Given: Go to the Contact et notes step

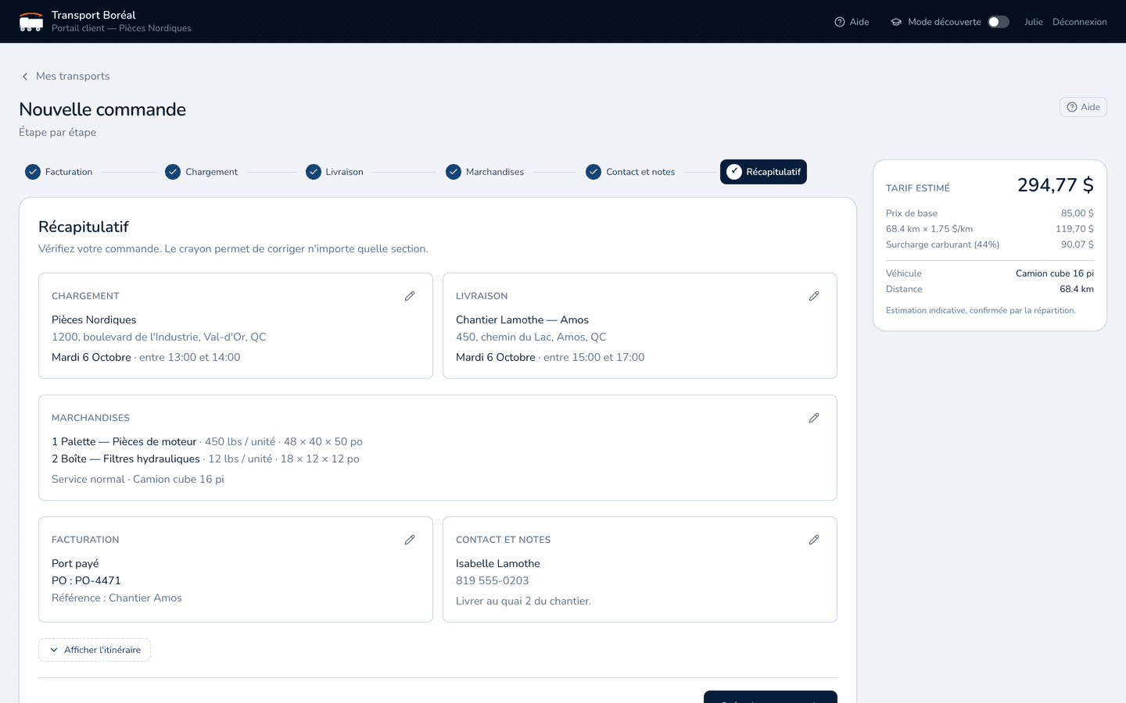Looking at the screenshot, I should point(630,172).
